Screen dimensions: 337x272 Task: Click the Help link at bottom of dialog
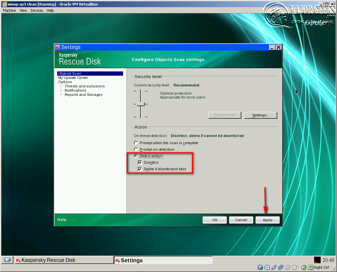click(62, 219)
